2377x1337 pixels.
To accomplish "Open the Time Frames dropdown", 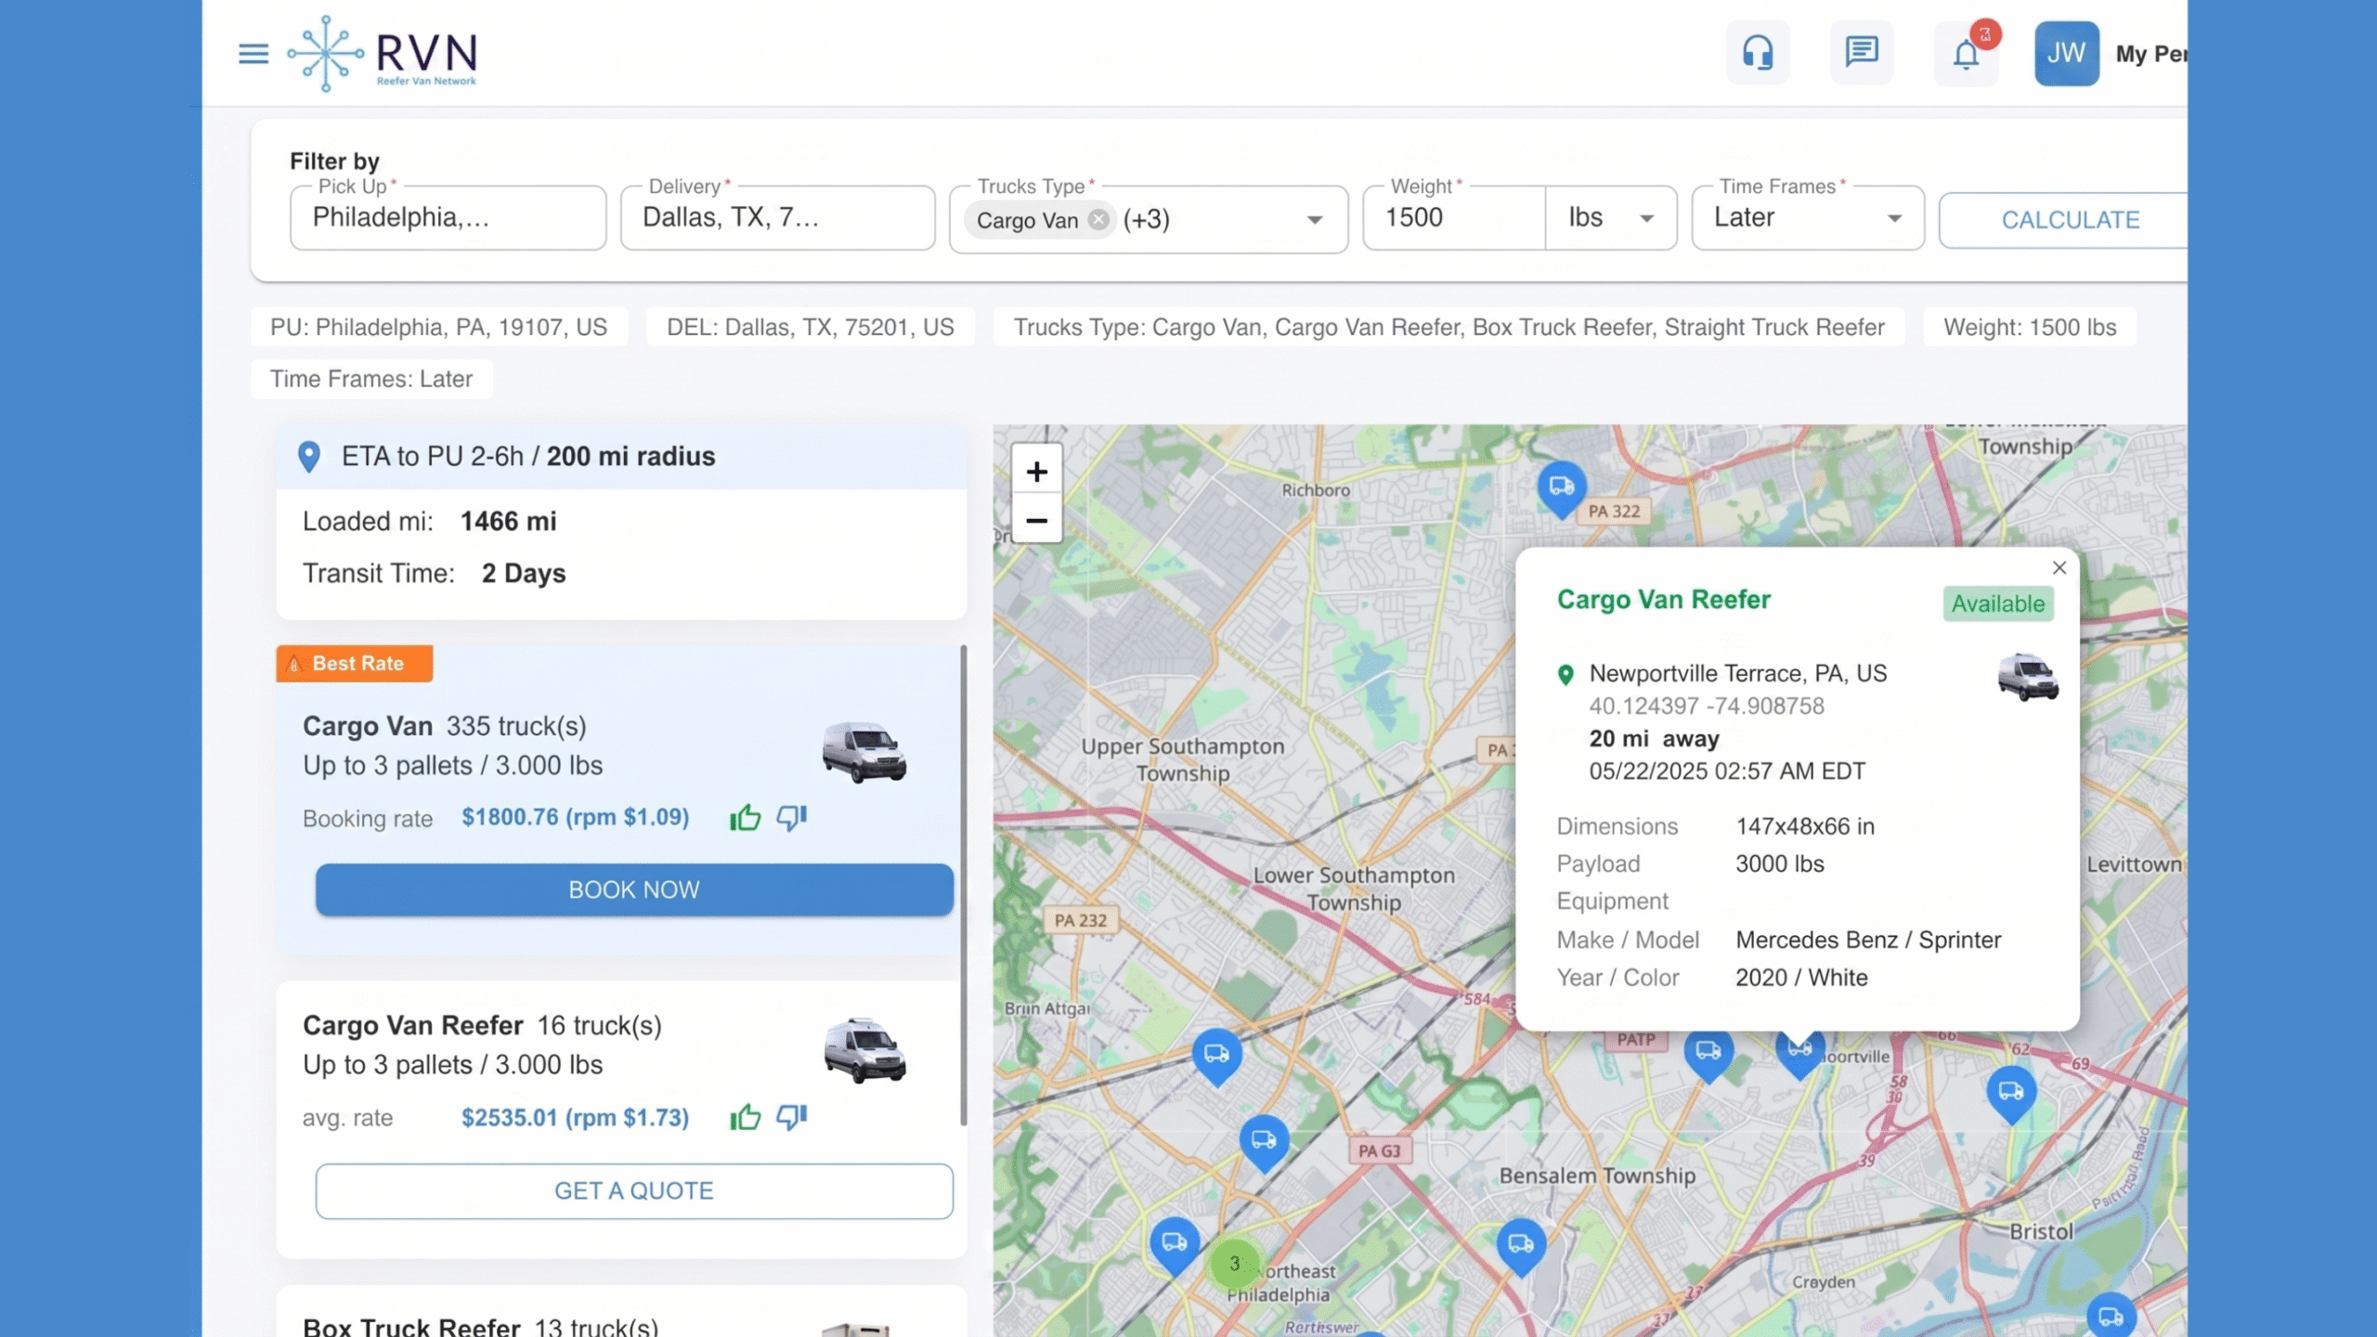I will click(x=1808, y=218).
